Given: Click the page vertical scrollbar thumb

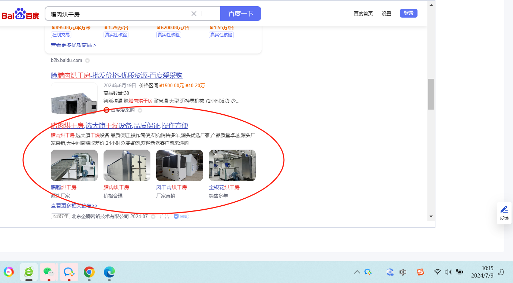Looking at the screenshot, I should pyautogui.click(x=431, y=94).
